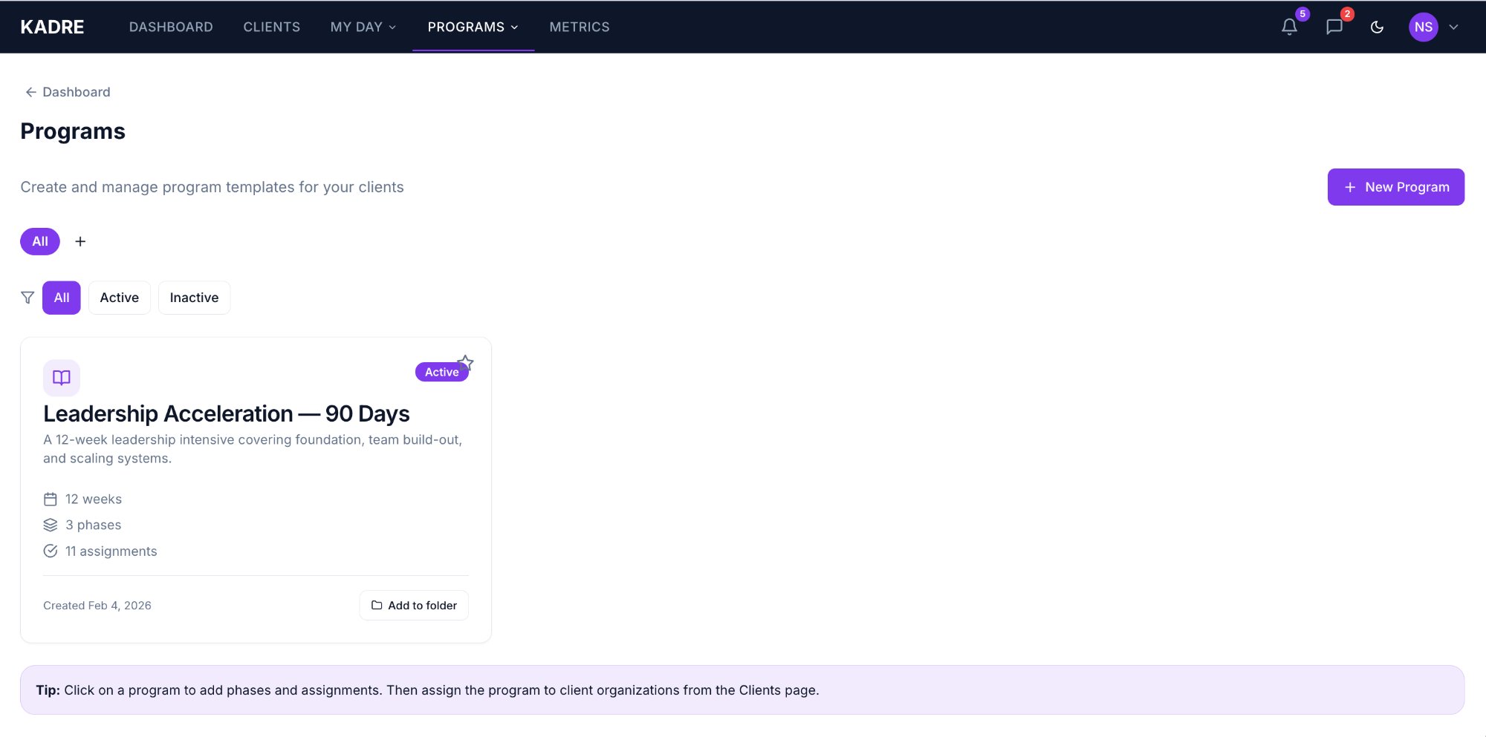This screenshot has height=737, width=1486.
Task: Click the back arrow next to Dashboard
Action: 30,91
